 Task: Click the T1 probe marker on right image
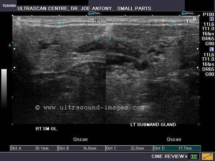pos(98,21)
